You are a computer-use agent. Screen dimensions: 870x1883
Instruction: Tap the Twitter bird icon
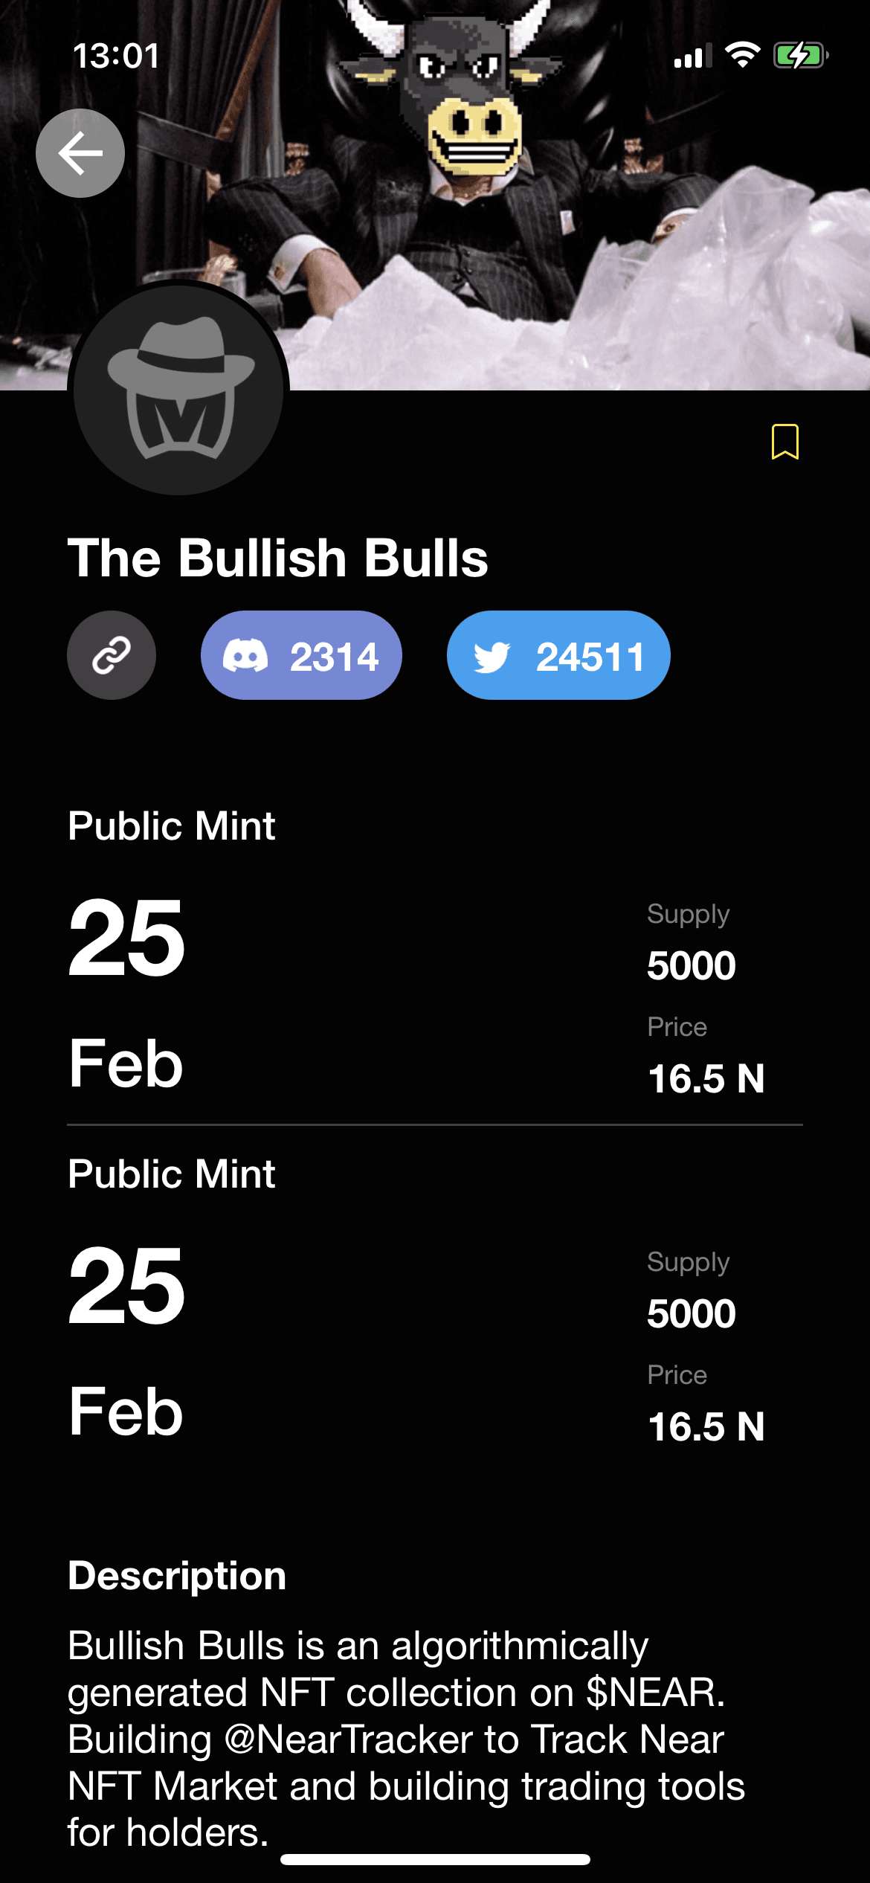click(492, 657)
